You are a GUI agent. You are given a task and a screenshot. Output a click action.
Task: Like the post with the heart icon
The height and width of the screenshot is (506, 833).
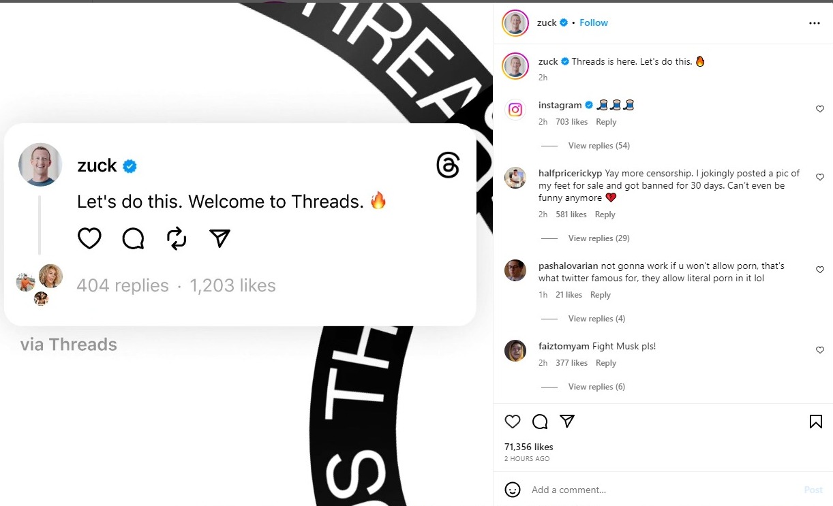(x=513, y=422)
